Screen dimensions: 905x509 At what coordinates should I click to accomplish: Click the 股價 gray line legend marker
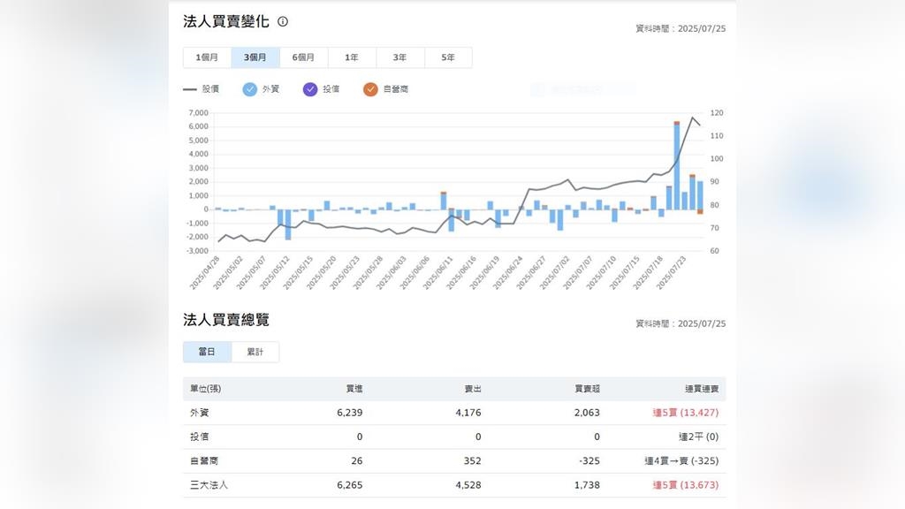[190, 89]
